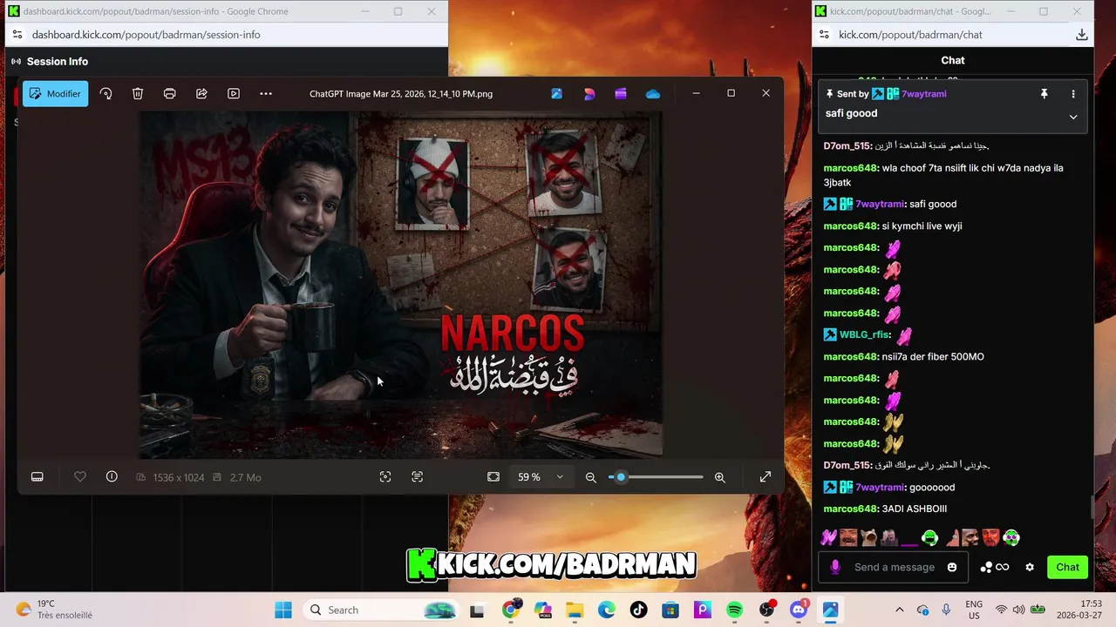The width and height of the screenshot is (1116, 627).
Task: Click the Session Info heading in dashboard window
Action: click(58, 62)
